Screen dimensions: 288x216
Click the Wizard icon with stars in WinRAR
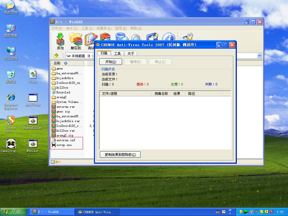click(x=152, y=36)
